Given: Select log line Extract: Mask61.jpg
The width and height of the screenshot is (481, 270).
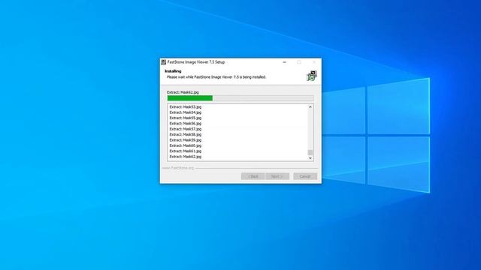Looking at the screenshot, I should (x=186, y=151).
